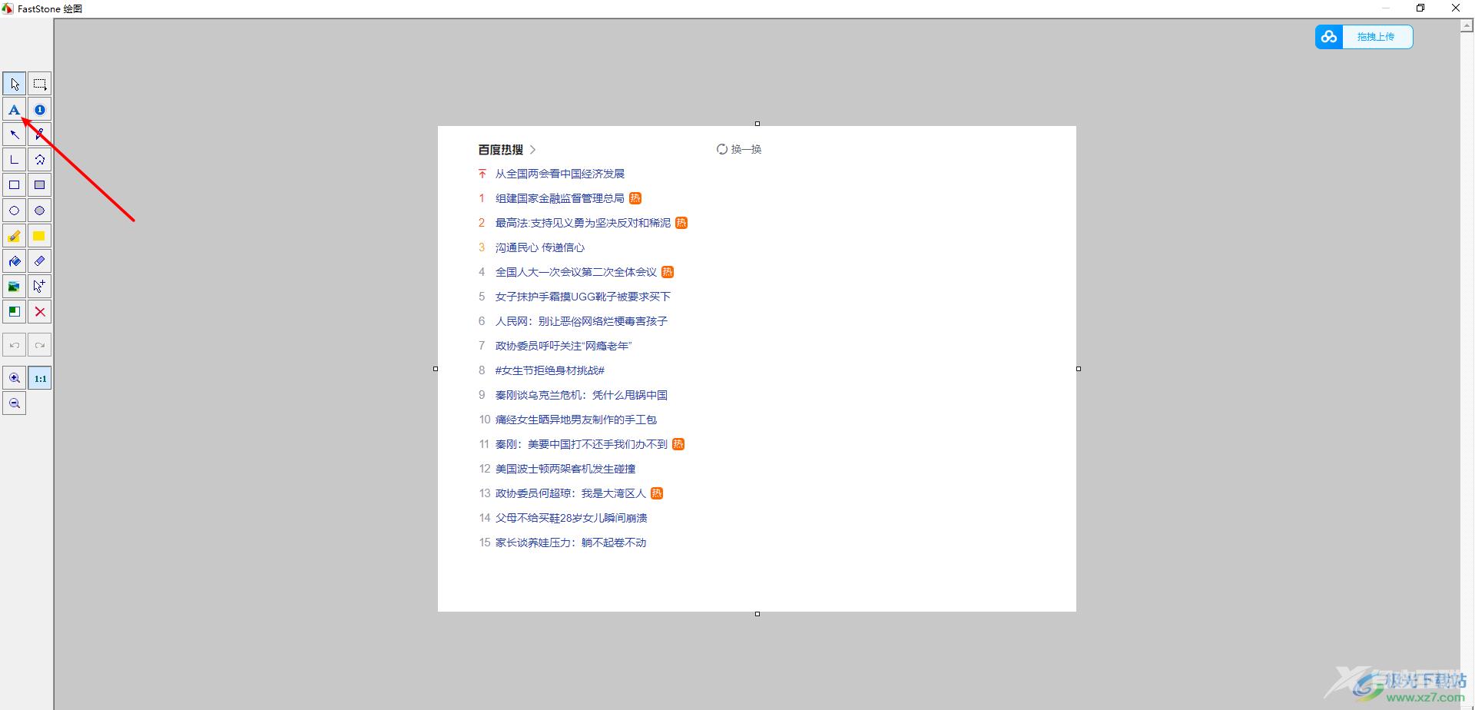Close the FastStone 绘图 window

(1456, 8)
